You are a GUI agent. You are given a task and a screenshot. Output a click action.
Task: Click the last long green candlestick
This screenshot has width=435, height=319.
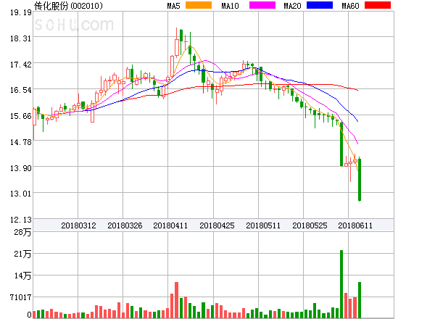pyautogui.click(x=360, y=180)
